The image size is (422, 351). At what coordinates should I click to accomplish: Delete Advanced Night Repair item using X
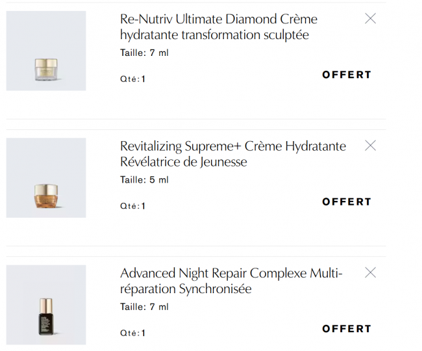[370, 272]
